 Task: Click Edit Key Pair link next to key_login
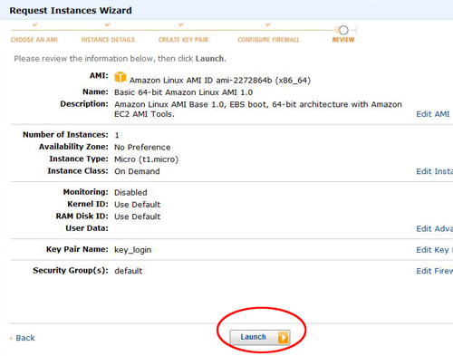click(435, 250)
